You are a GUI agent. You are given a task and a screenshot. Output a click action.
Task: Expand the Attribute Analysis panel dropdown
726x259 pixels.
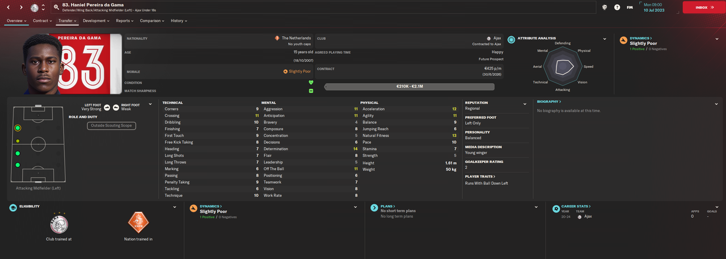[603, 39]
